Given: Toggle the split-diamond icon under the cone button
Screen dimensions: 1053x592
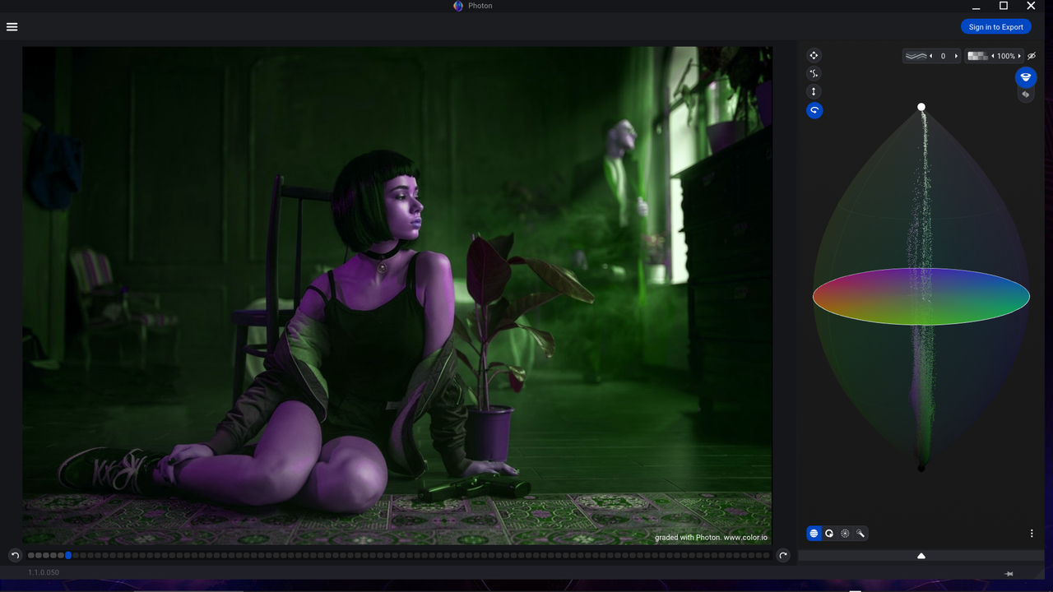Looking at the screenshot, I should click(x=1025, y=95).
